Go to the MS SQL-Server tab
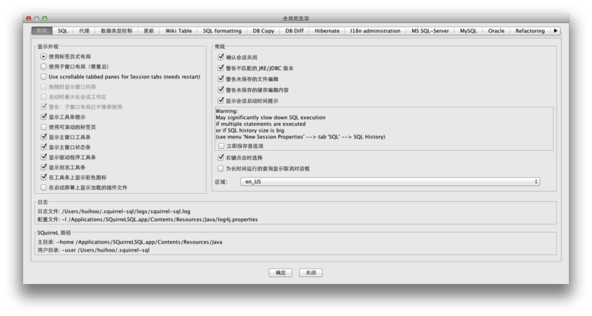This screenshot has height=316, width=592. pyautogui.click(x=431, y=31)
